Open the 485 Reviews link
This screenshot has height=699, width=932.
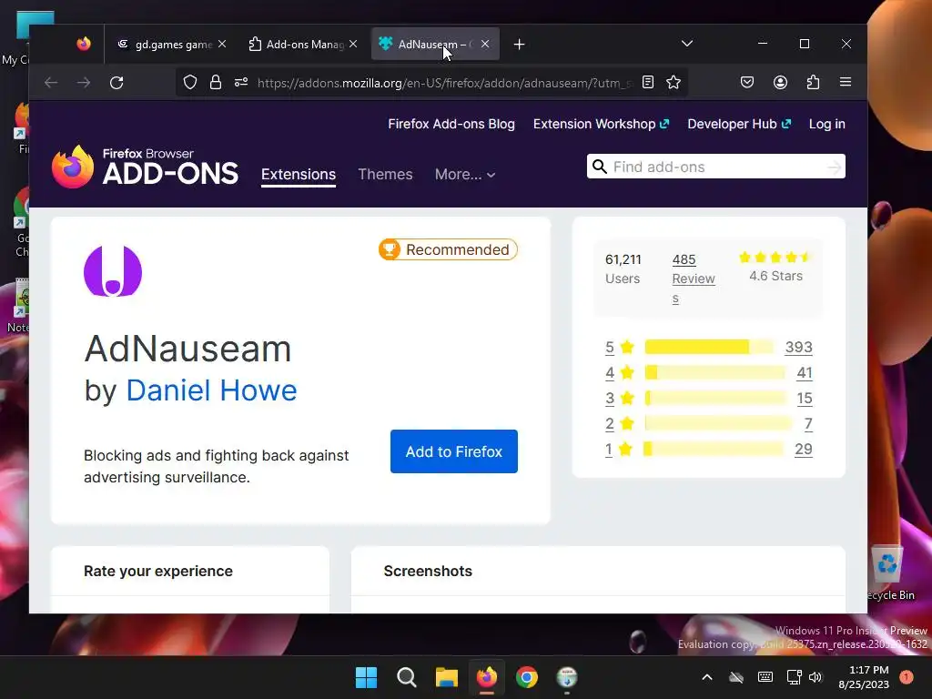(693, 279)
